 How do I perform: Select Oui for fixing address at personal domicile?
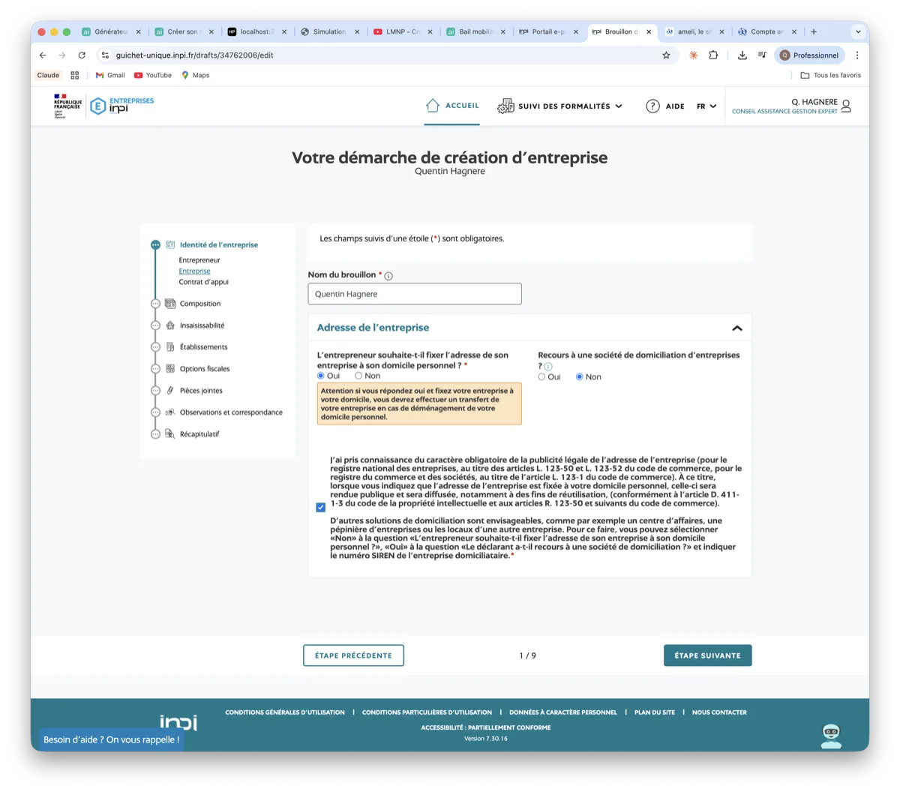tap(322, 375)
